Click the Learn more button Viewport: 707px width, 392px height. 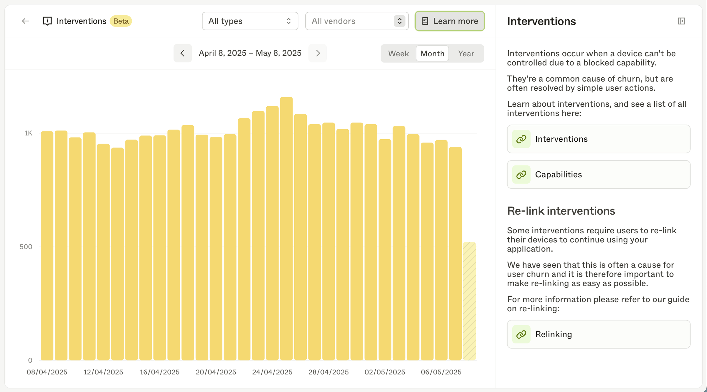(x=450, y=21)
